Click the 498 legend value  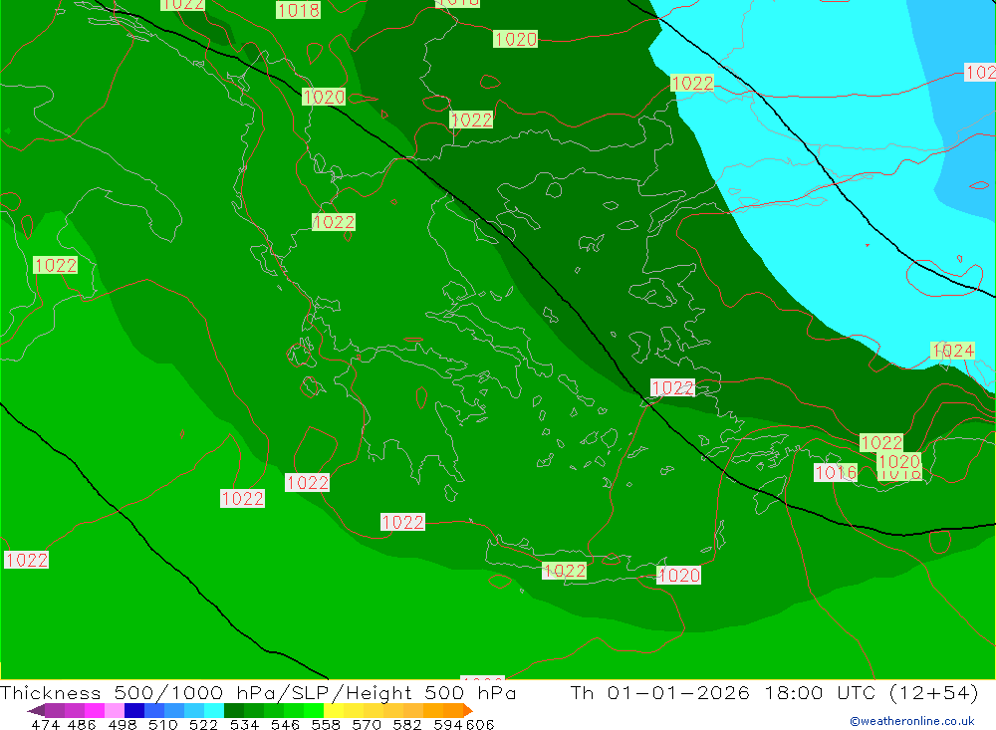pyautogui.click(x=122, y=724)
